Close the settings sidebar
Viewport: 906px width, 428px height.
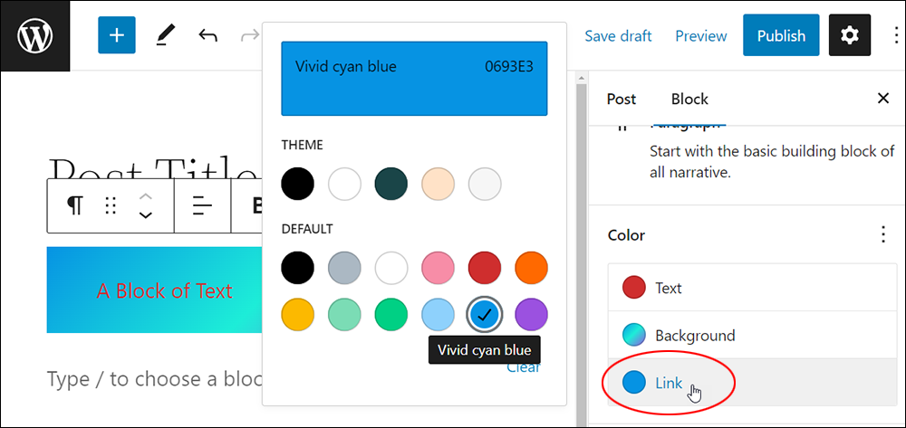click(x=882, y=99)
